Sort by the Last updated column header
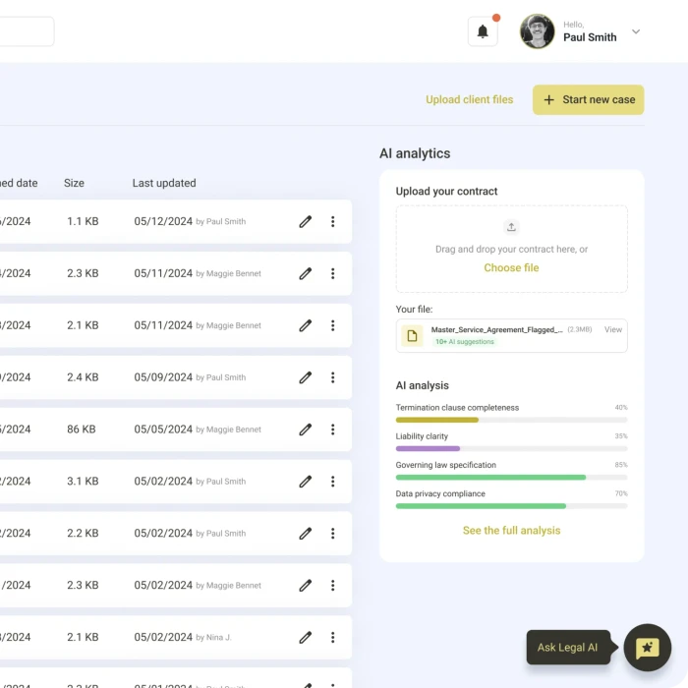This screenshot has height=688, width=688. click(x=164, y=183)
